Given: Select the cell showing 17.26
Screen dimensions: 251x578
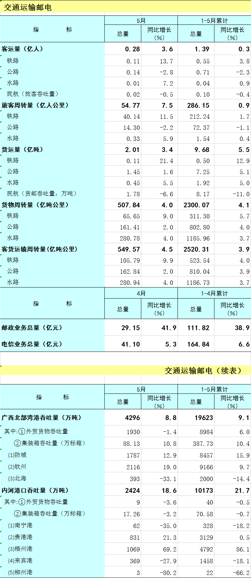Looking at the screenshot, I should tap(132, 514).
